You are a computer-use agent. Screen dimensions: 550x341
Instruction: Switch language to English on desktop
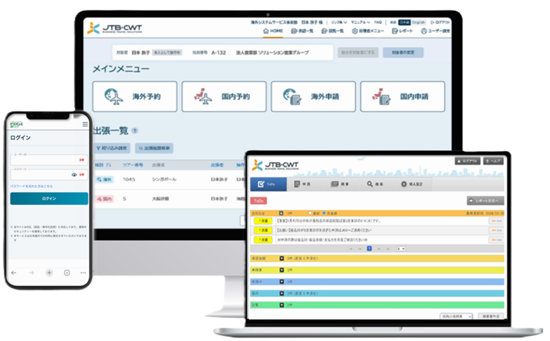[418, 22]
